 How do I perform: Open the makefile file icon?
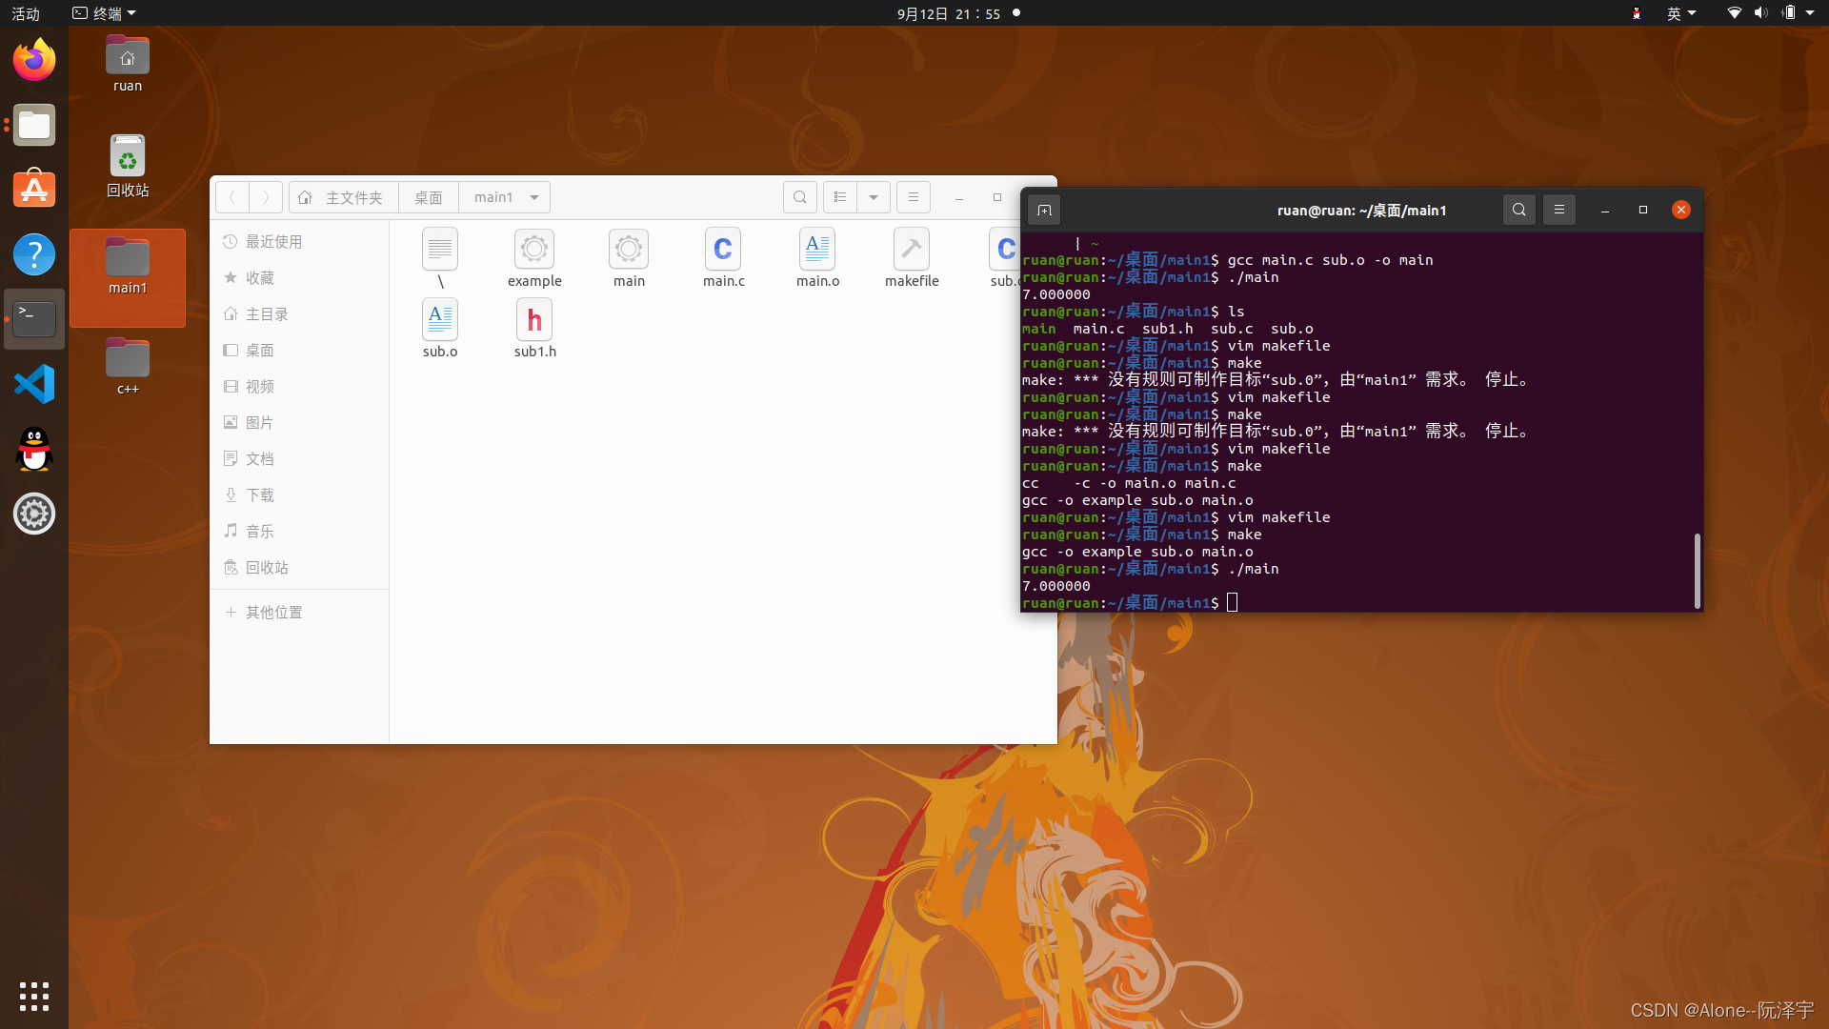click(912, 251)
